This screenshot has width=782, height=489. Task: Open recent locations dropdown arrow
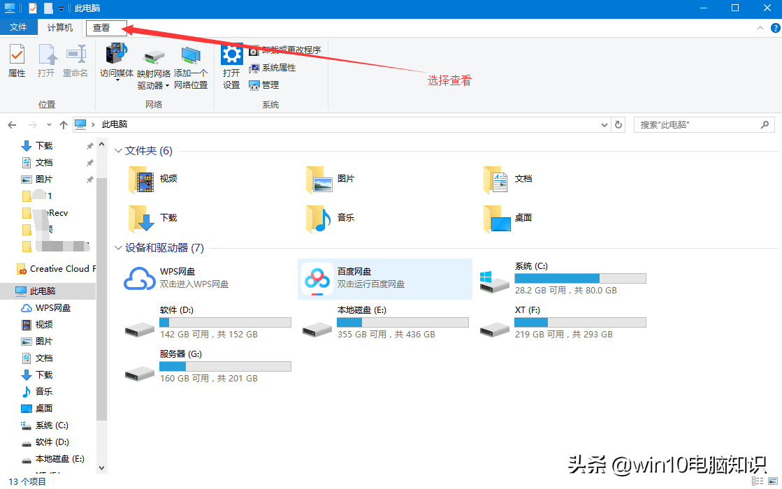pyautogui.click(x=49, y=124)
